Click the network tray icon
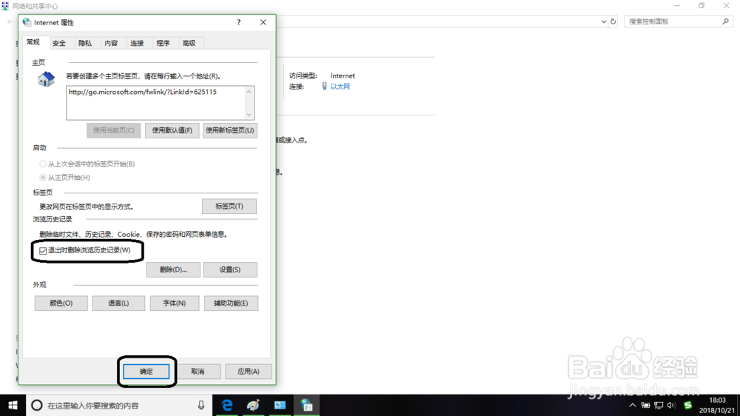740x416 pixels. 659,405
